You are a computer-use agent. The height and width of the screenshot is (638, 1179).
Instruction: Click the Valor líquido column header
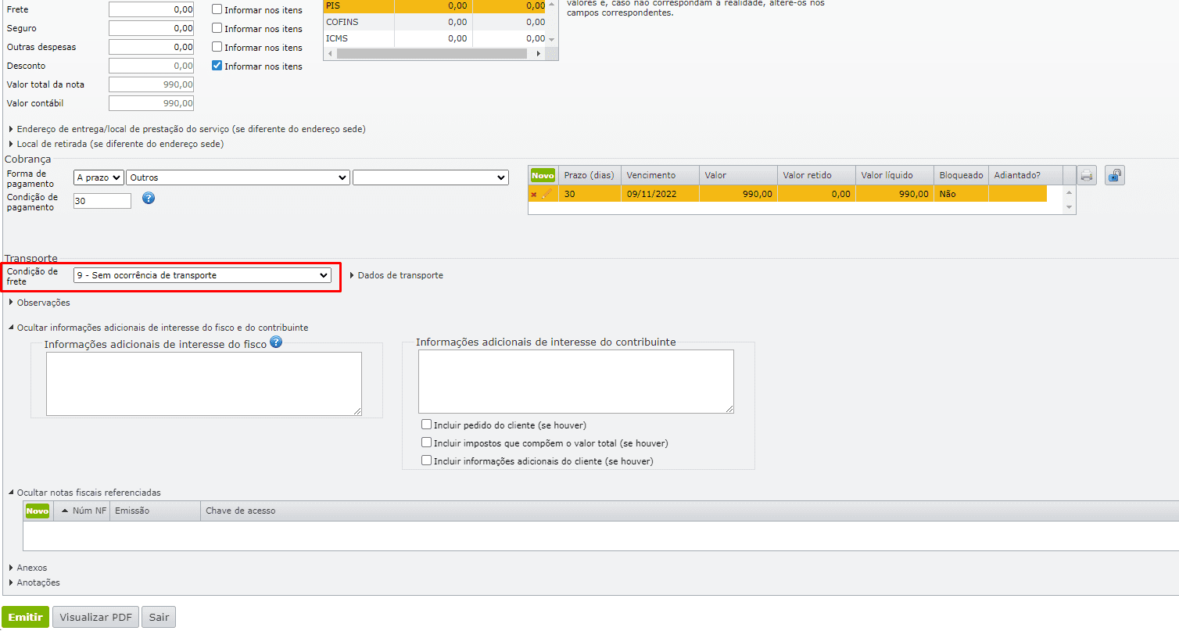895,175
